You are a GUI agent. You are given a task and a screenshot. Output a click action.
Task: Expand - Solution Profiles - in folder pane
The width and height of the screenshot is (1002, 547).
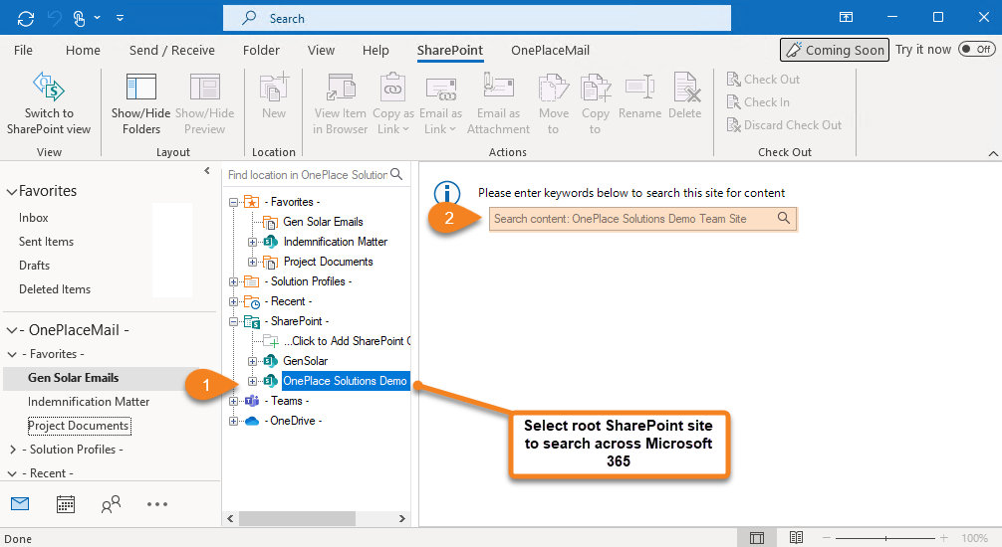point(13,450)
